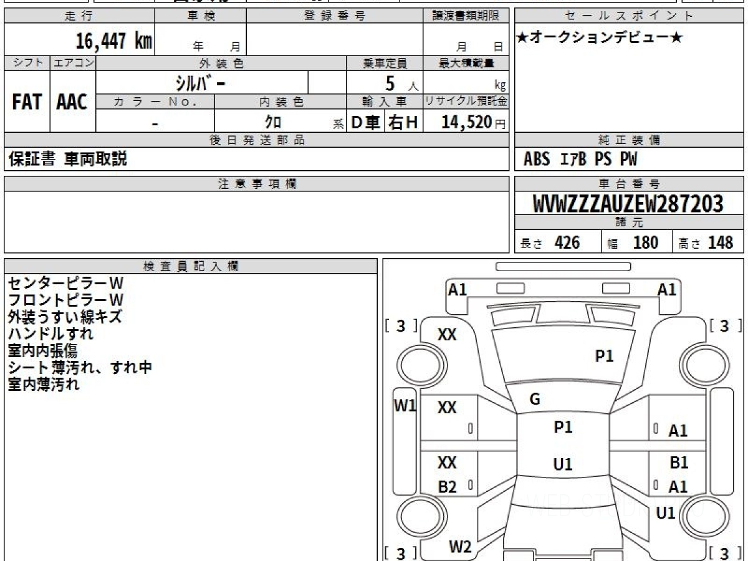The image size is (748, 561).
Task: Click the 車検 header cell
Action: (x=200, y=16)
